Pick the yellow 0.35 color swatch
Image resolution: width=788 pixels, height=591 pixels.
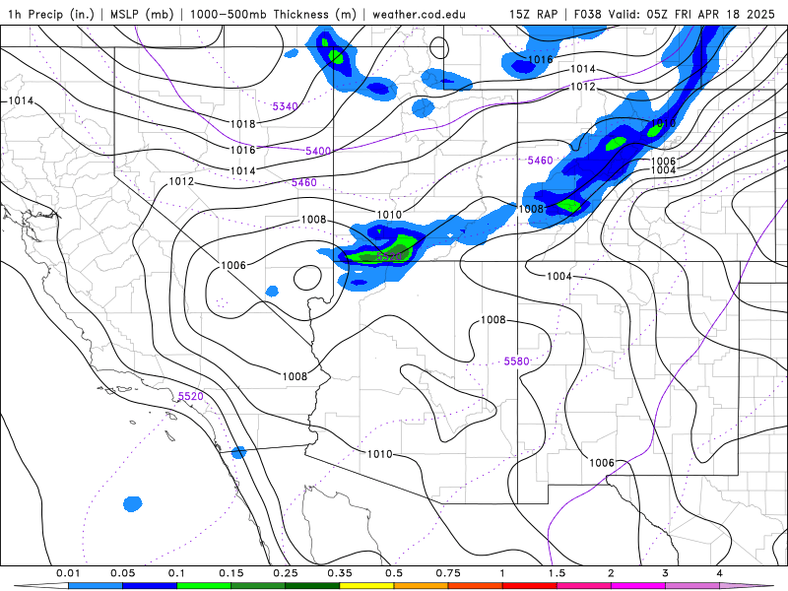tap(366, 586)
